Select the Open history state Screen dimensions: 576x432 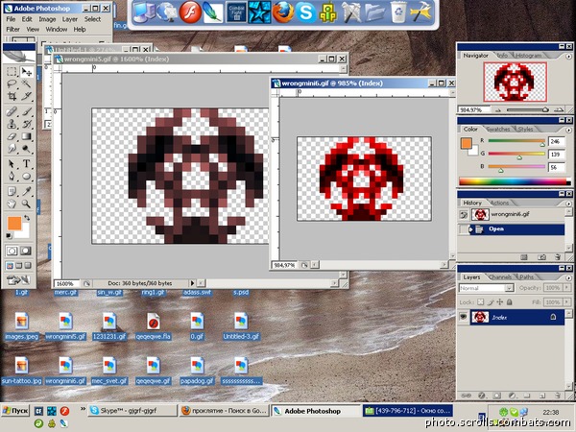pyautogui.click(x=511, y=229)
